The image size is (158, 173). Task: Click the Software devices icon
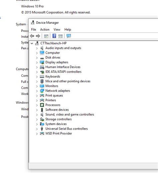42,110
